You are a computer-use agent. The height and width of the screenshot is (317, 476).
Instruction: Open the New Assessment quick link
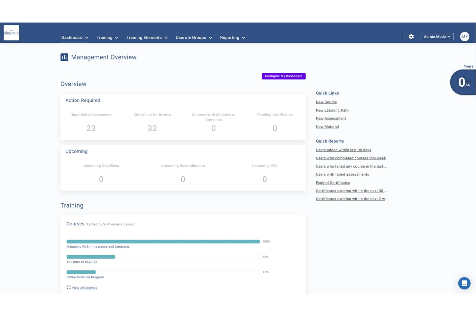pos(331,118)
